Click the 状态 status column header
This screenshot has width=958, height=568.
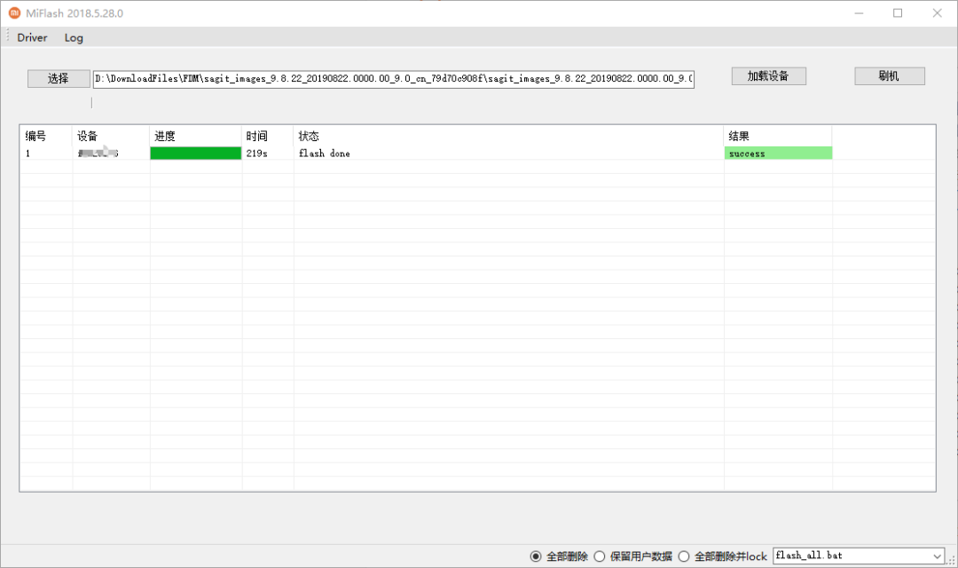308,136
